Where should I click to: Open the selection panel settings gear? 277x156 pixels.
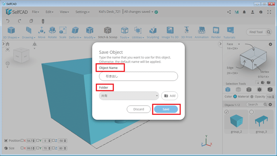pyautogui.click(x=270, y=44)
